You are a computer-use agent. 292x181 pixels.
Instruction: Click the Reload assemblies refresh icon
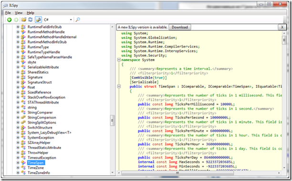click(x=31, y=20)
